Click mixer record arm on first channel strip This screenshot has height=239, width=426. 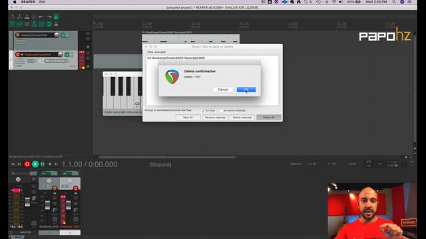(x=55, y=188)
